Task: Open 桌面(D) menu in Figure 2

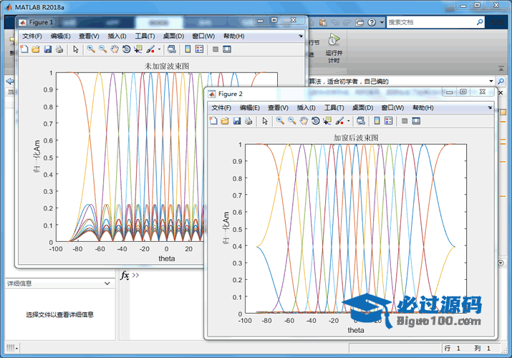Action: pos(362,107)
